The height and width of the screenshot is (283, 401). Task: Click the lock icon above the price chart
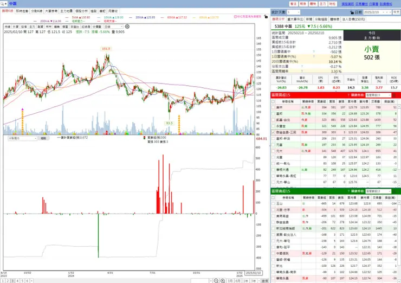pyautogui.click(x=266, y=16)
